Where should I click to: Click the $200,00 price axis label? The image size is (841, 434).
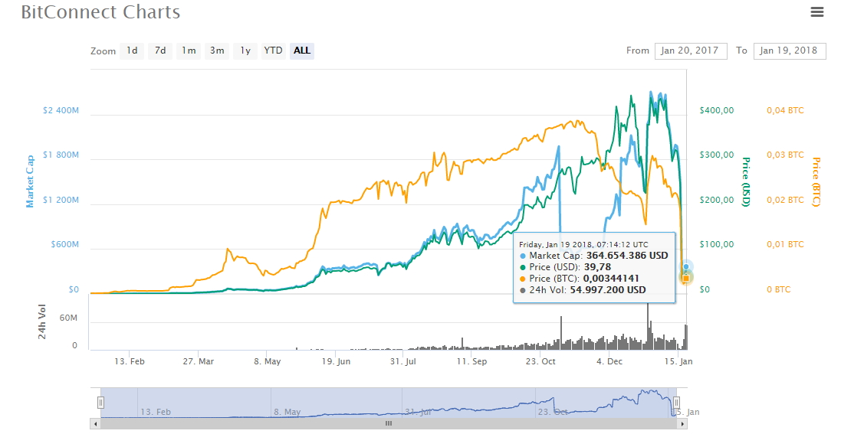717,200
